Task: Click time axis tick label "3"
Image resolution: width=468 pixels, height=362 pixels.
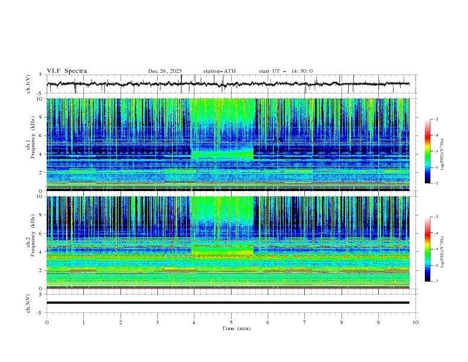Action: click(157, 322)
